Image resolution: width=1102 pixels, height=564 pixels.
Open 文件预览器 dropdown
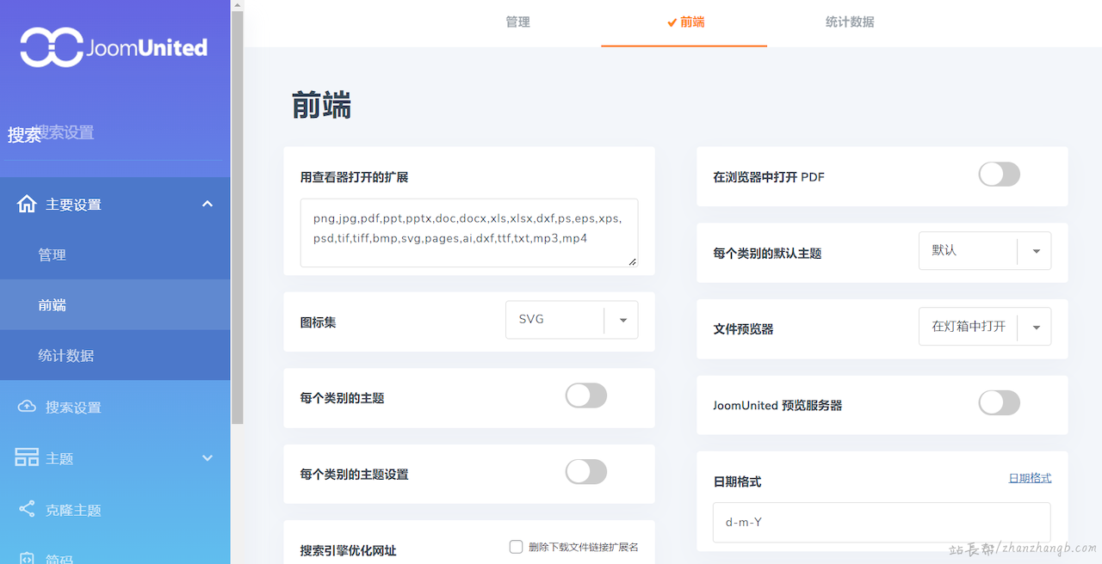[985, 328]
